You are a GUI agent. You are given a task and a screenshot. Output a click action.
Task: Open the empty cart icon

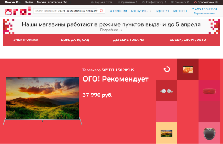tap(92, 2)
